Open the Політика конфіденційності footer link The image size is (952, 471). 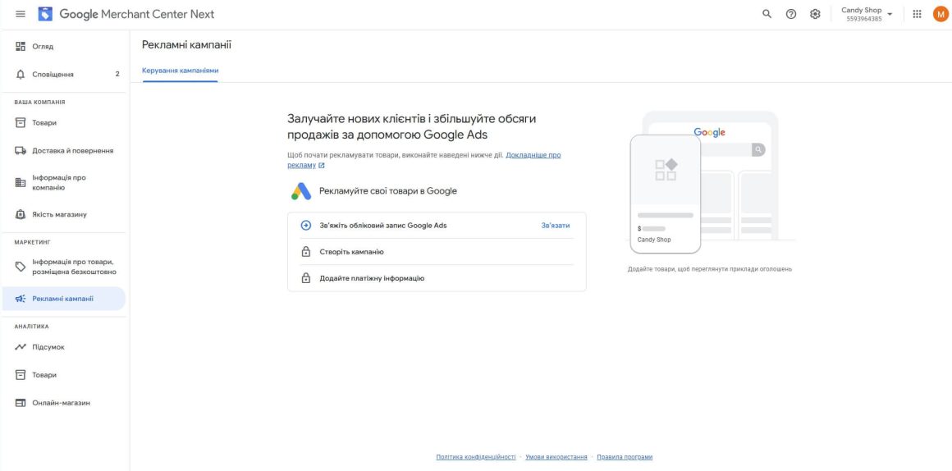click(x=475, y=457)
